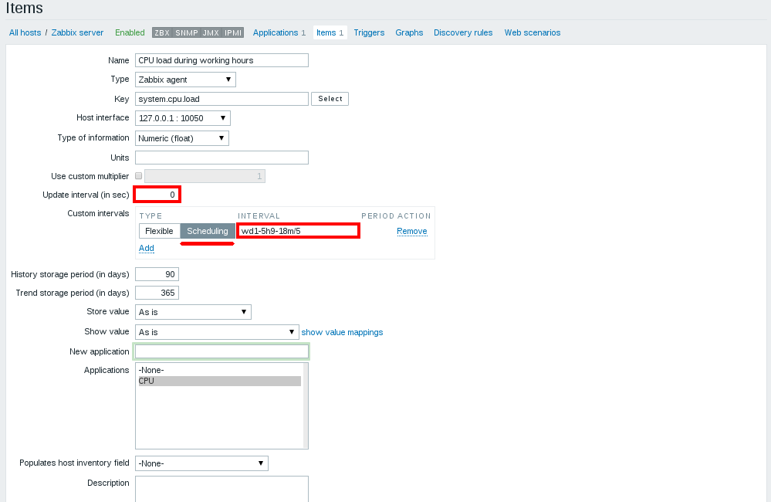Open the Populates host inventory field dropdown

(x=201, y=463)
